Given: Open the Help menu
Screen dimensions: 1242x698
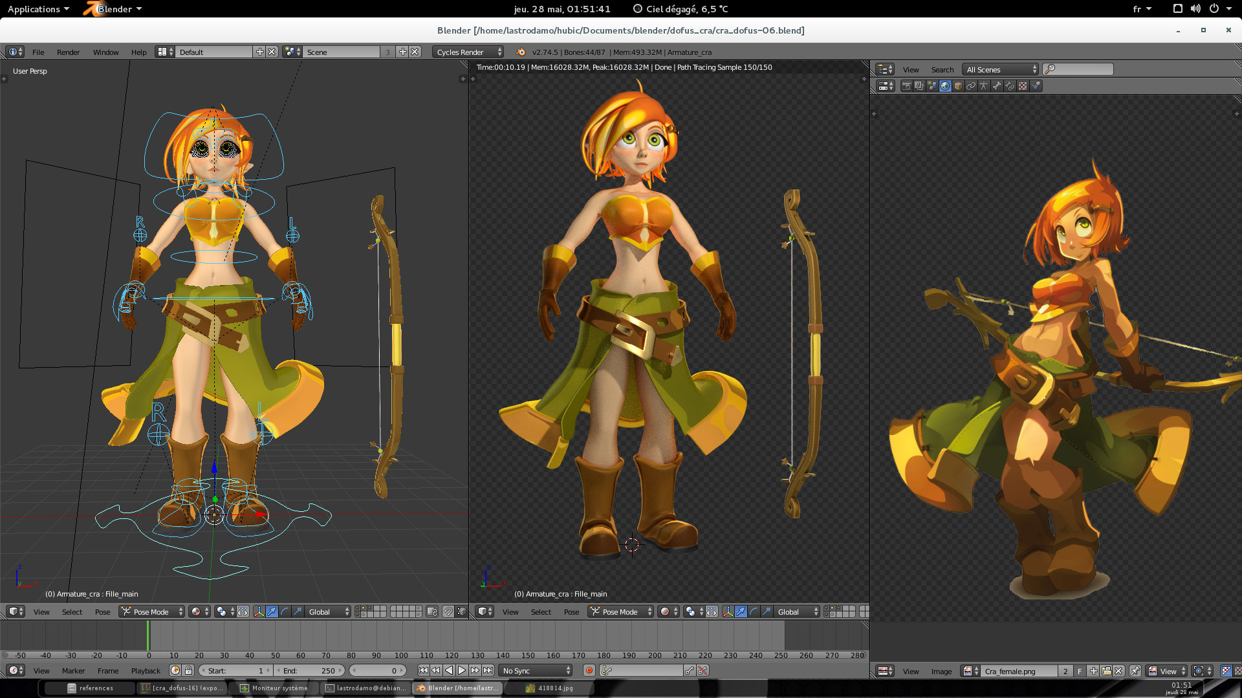Looking at the screenshot, I should [x=138, y=52].
